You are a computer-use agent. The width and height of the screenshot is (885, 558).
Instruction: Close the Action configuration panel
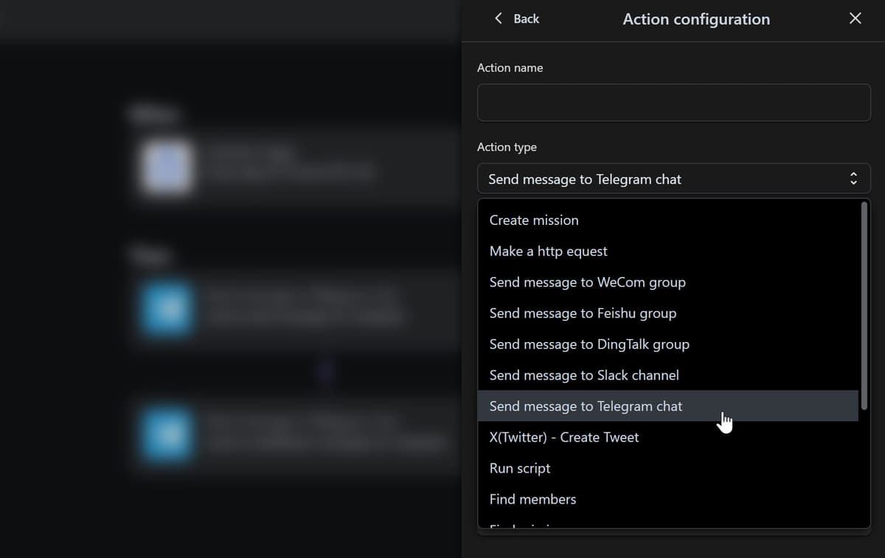click(x=855, y=18)
